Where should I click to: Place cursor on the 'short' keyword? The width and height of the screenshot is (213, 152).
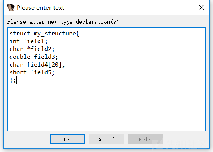click(18, 72)
